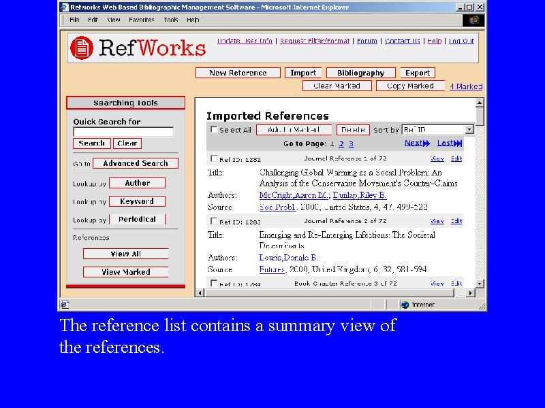This screenshot has width=545, height=408.
Task: Click the Update User Info link
Action: [245, 41]
